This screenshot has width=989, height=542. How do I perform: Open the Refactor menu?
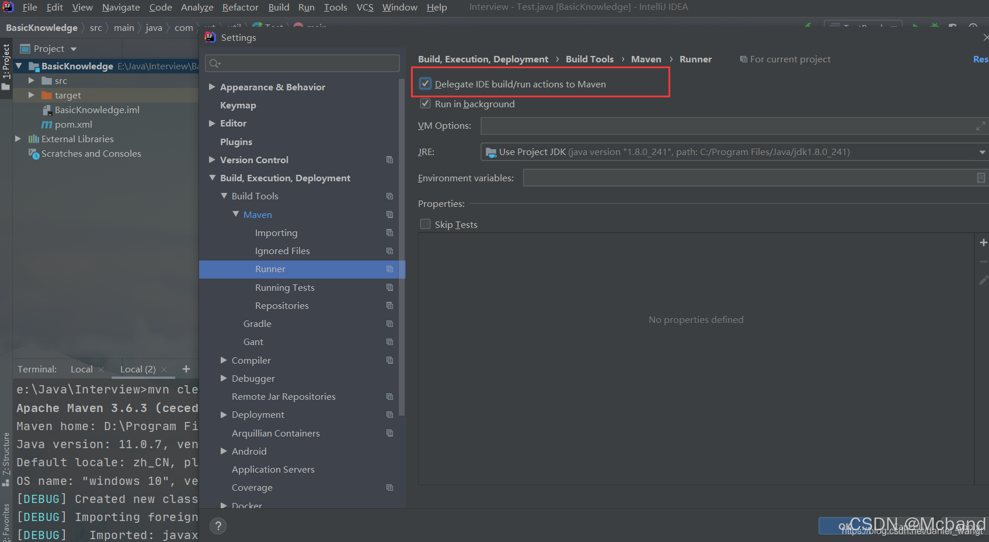[241, 7]
